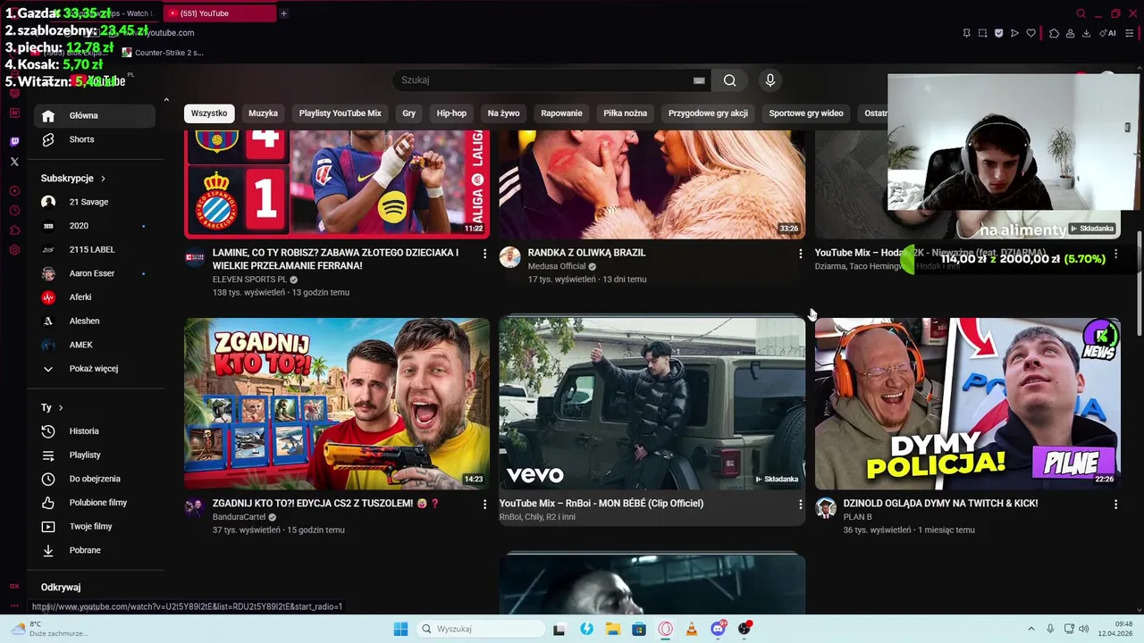Open options menu for the LAMINE video
This screenshot has width=1144, height=643.
(485, 254)
